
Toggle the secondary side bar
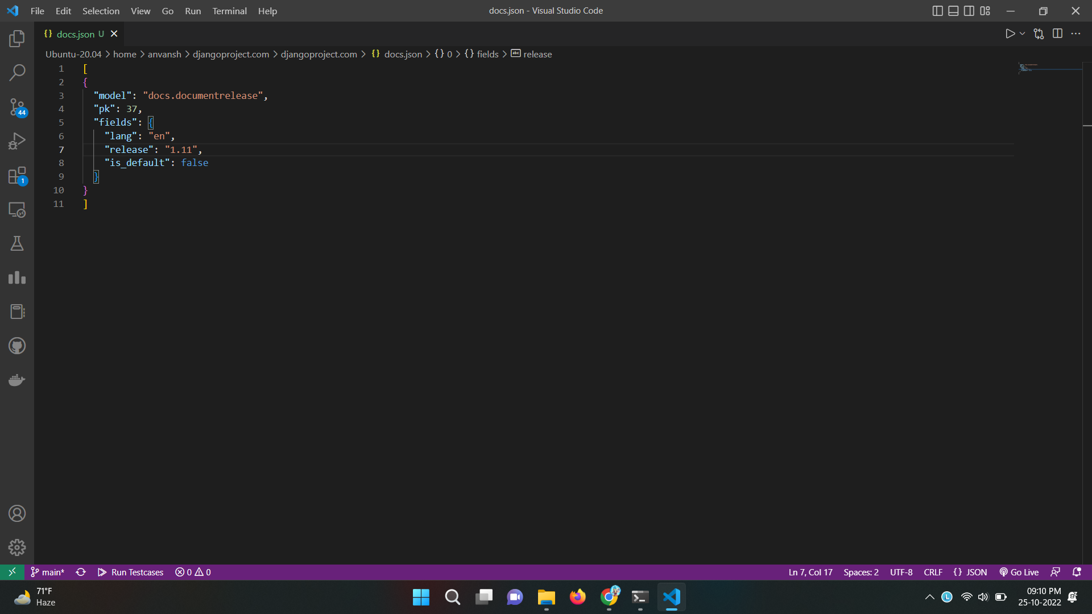pos(969,10)
